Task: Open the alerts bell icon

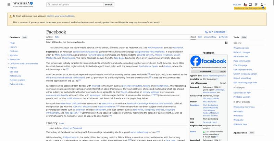Action: (245, 4)
